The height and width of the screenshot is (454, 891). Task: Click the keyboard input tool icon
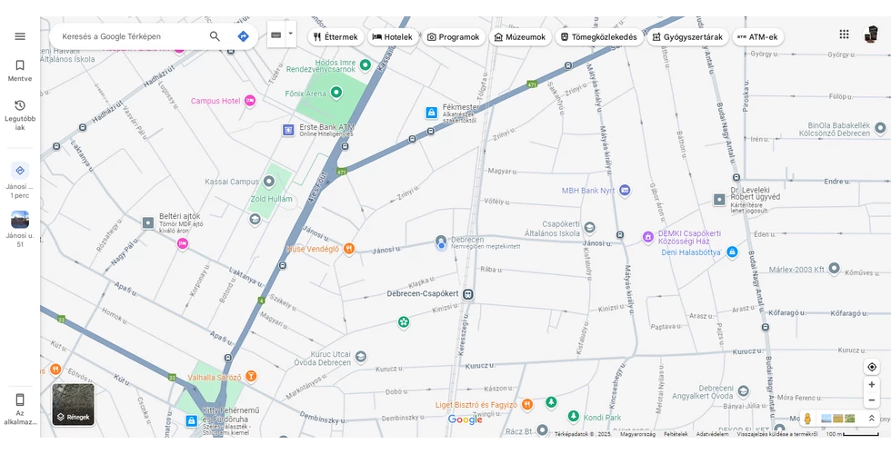(276, 35)
